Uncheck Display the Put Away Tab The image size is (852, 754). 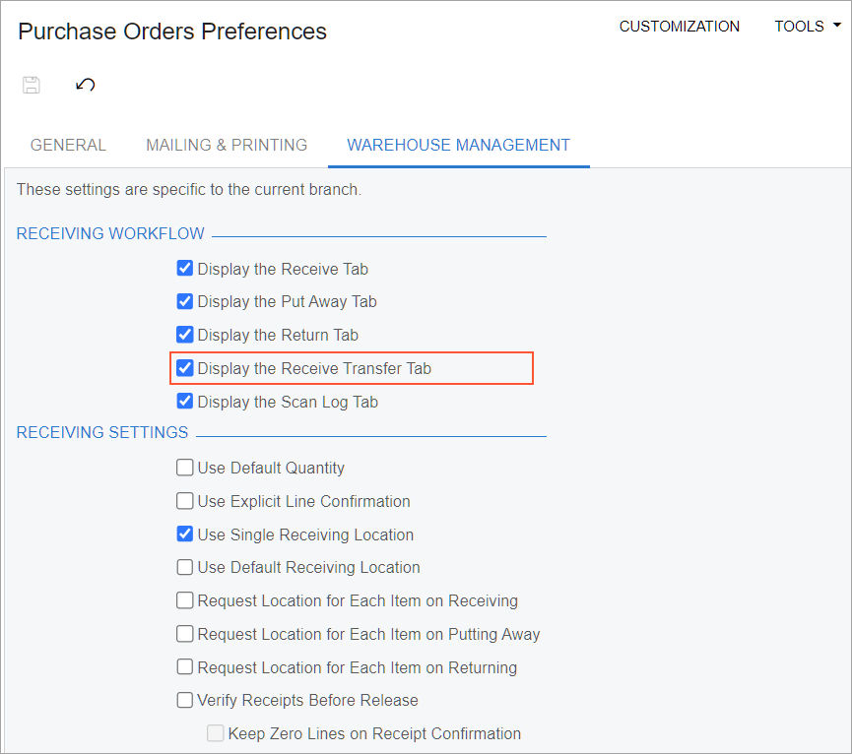[185, 301]
